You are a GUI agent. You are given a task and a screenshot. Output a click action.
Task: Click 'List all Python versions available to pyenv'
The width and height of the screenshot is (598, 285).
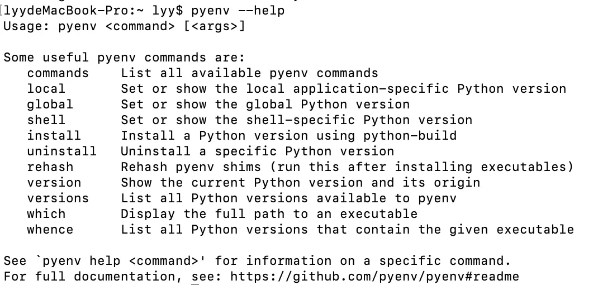[289, 198]
